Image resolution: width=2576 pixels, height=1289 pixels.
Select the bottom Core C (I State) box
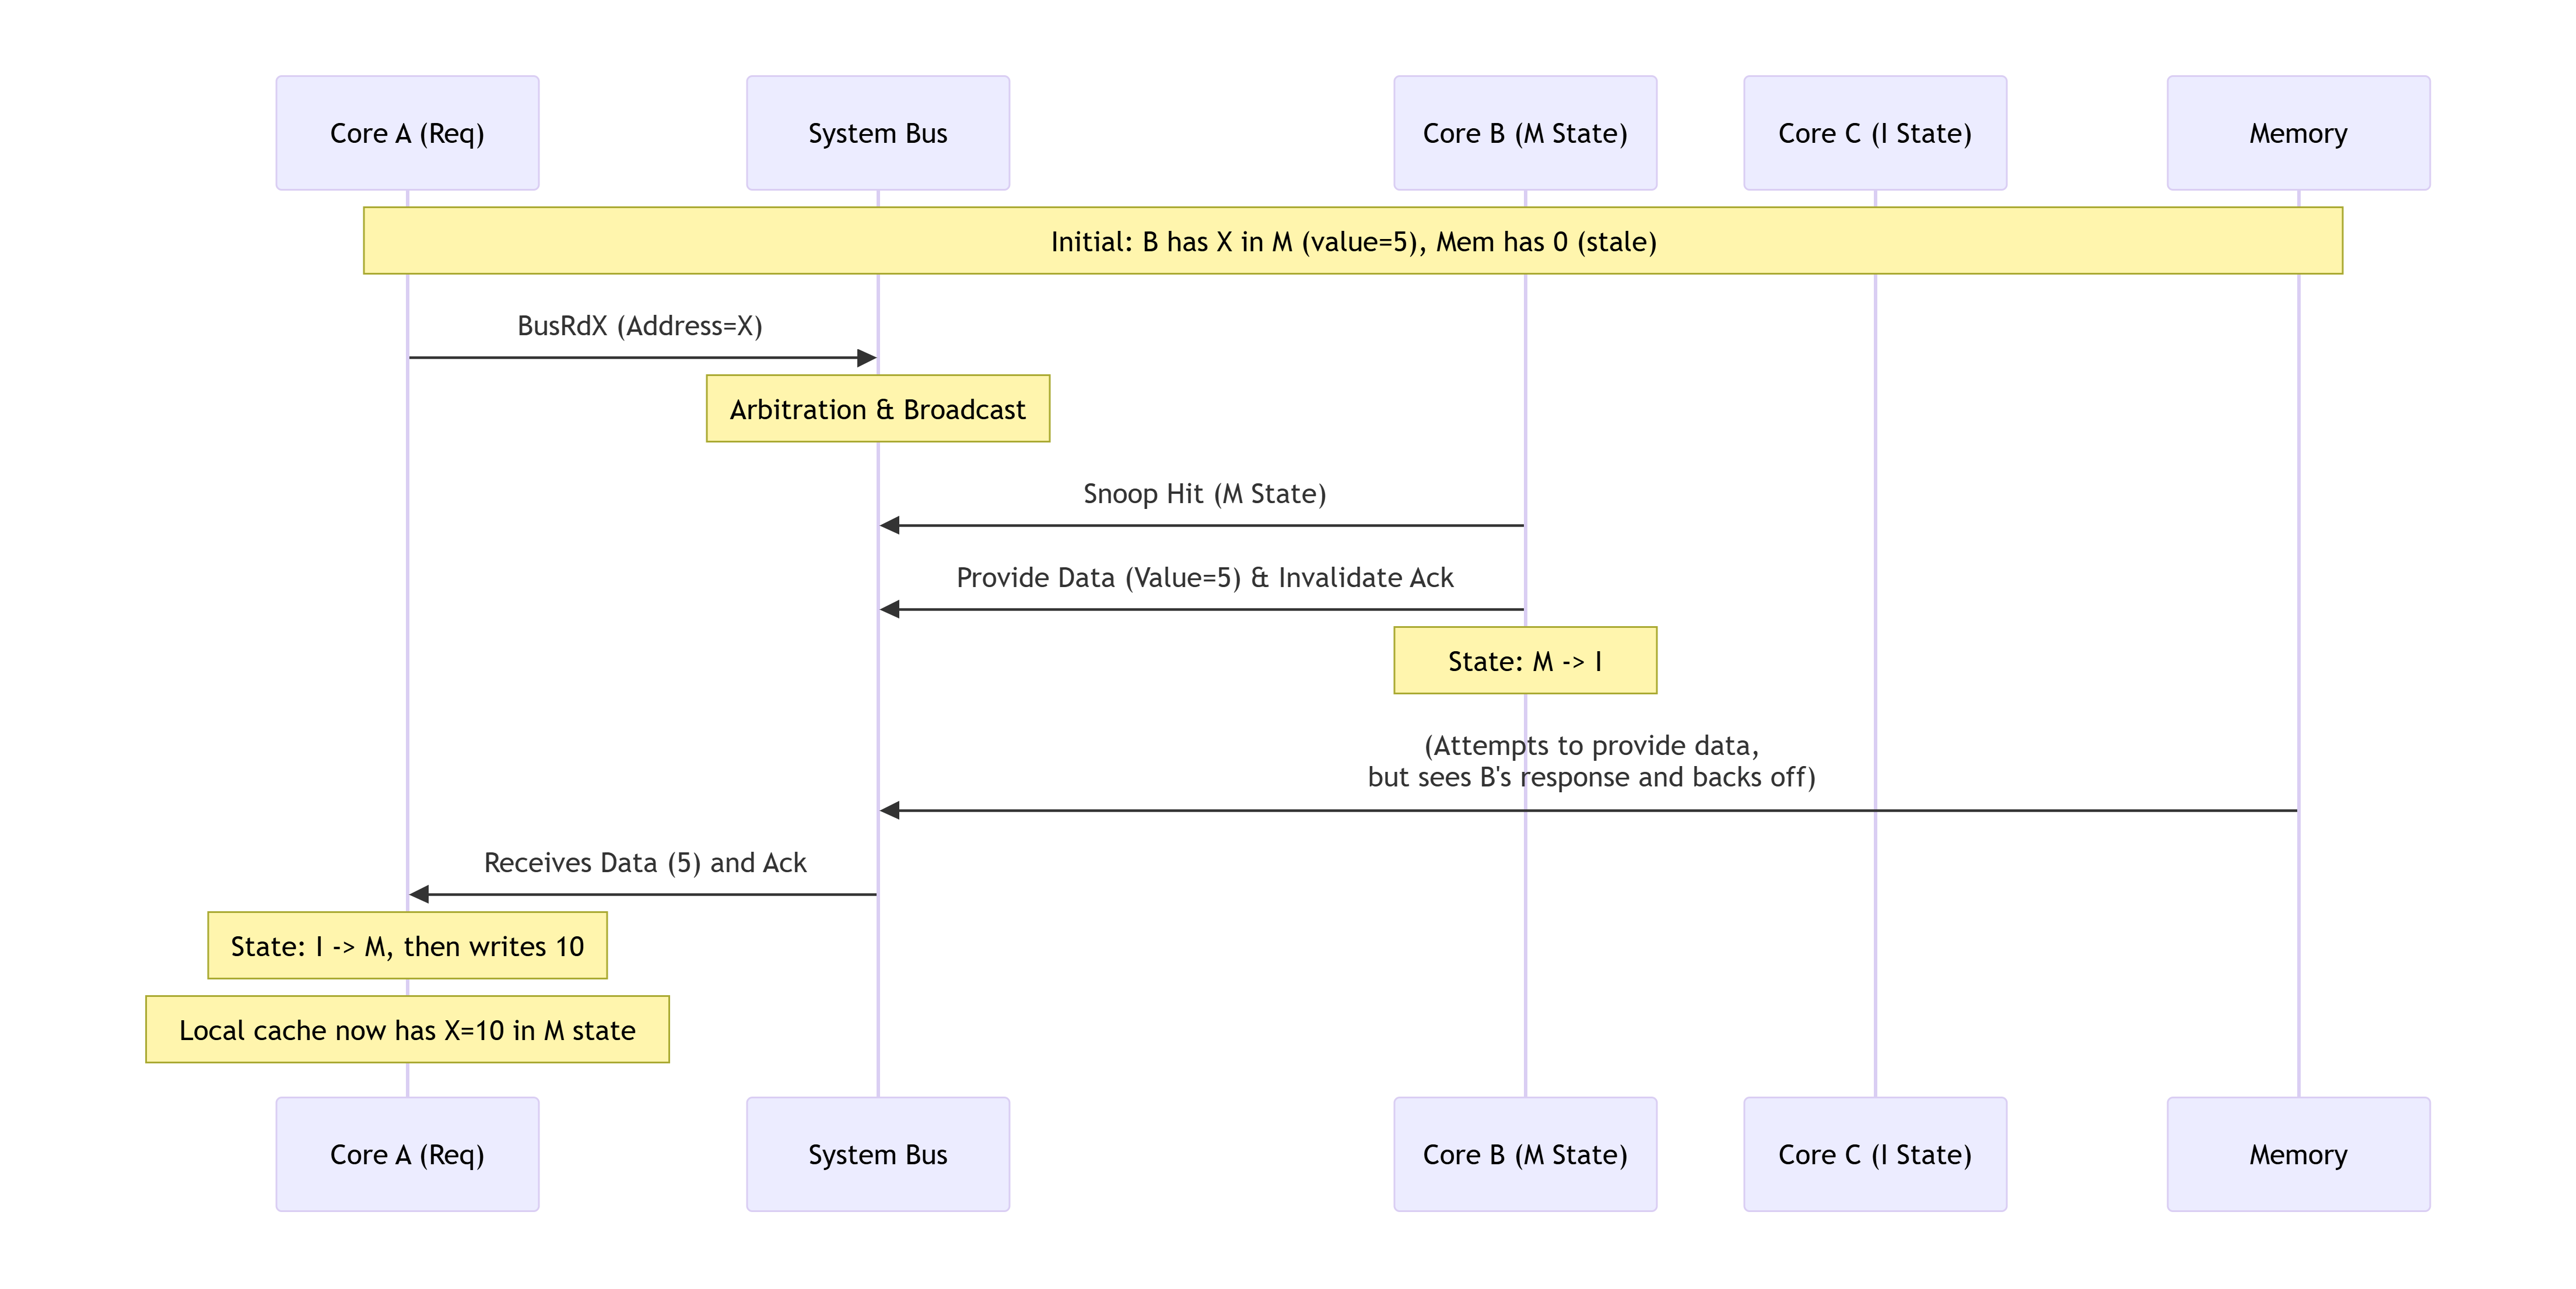tap(1874, 1154)
